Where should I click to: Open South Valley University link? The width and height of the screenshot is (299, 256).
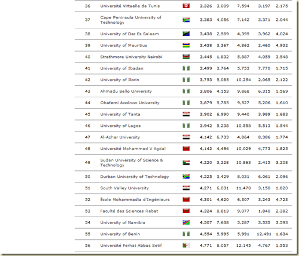pyautogui.click(x=124, y=188)
